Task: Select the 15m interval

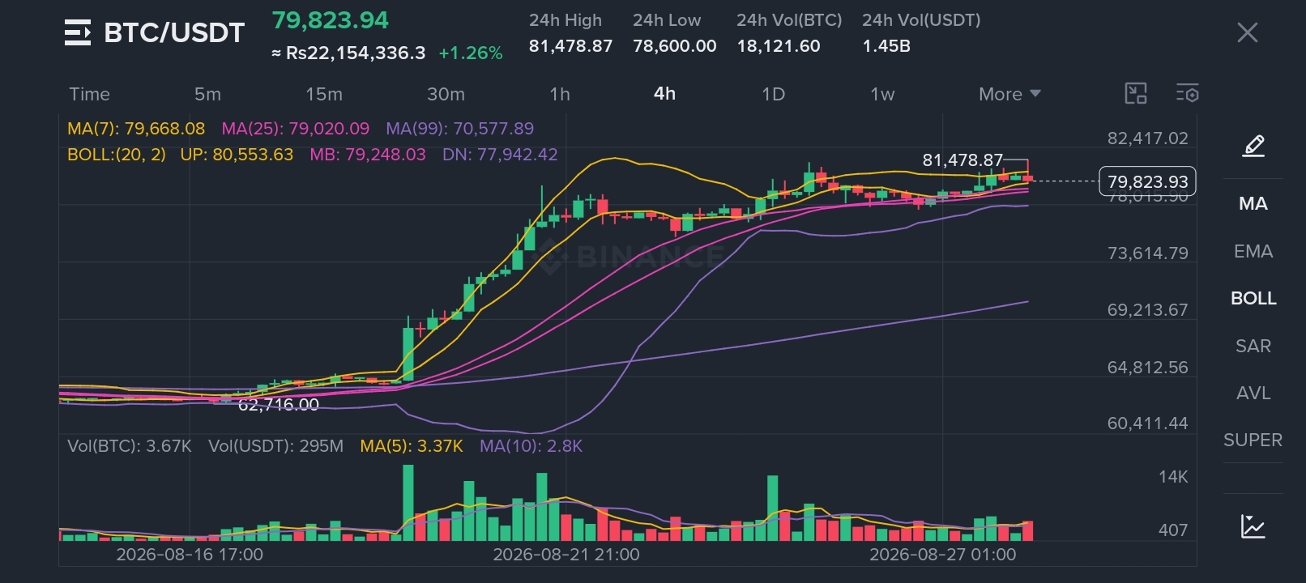Action: 324,94
